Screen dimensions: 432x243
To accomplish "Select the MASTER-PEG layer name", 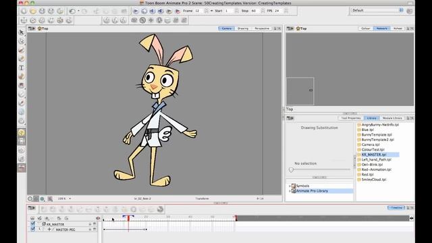I will (x=65, y=230).
